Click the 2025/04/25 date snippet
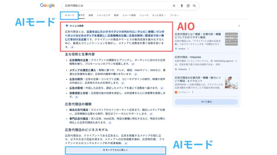Image resolution: width=277 pixels, height=155 pixels. pyautogui.click(x=180, y=85)
